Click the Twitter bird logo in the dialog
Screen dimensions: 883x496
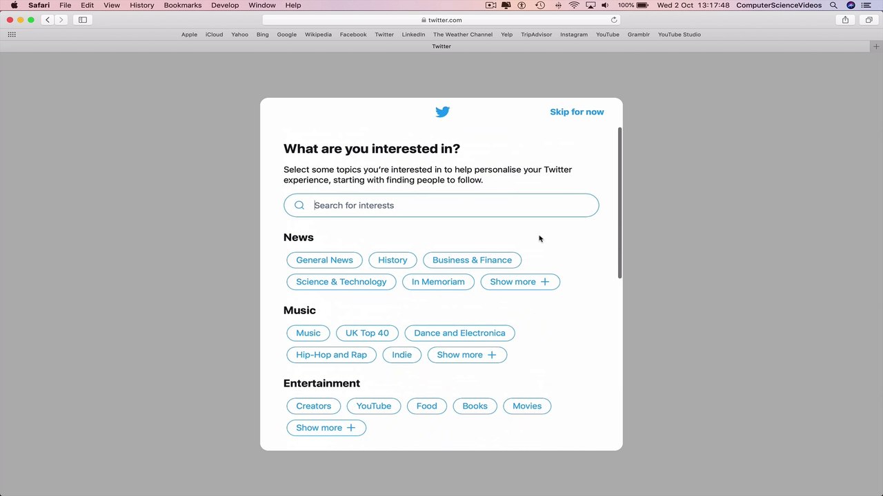click(442, 112)
